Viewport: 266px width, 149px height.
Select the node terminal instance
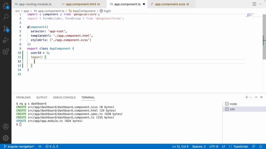pyautogui.click(x=244, y=104)
